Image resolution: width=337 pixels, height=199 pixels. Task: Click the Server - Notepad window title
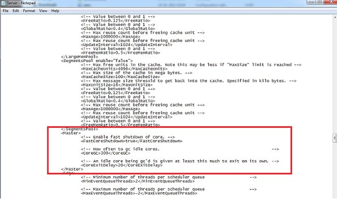click(21, 3)
